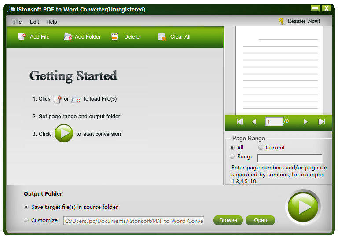The height and width of the screenshot is (237, 338).
Task: Click the 'to load File(s)' text
Action: [x=100, y=99]
